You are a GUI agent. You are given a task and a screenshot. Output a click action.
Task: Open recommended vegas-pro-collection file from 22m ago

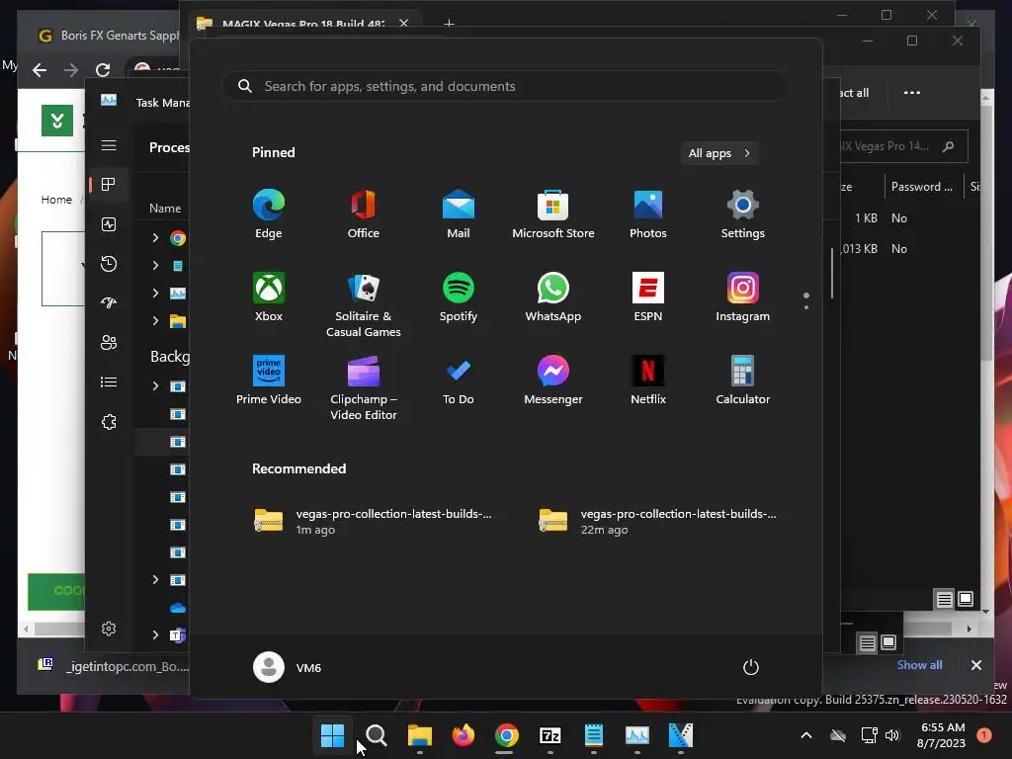click(x=658, y=521)
